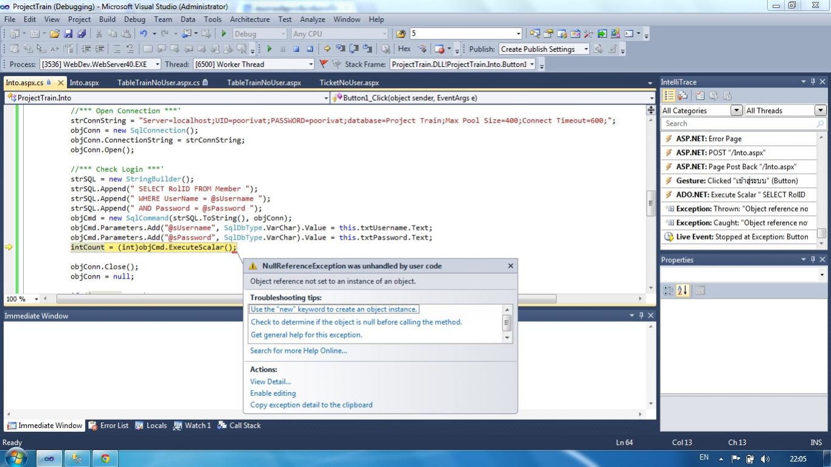Click the Break All pause icon

(282, 49)
